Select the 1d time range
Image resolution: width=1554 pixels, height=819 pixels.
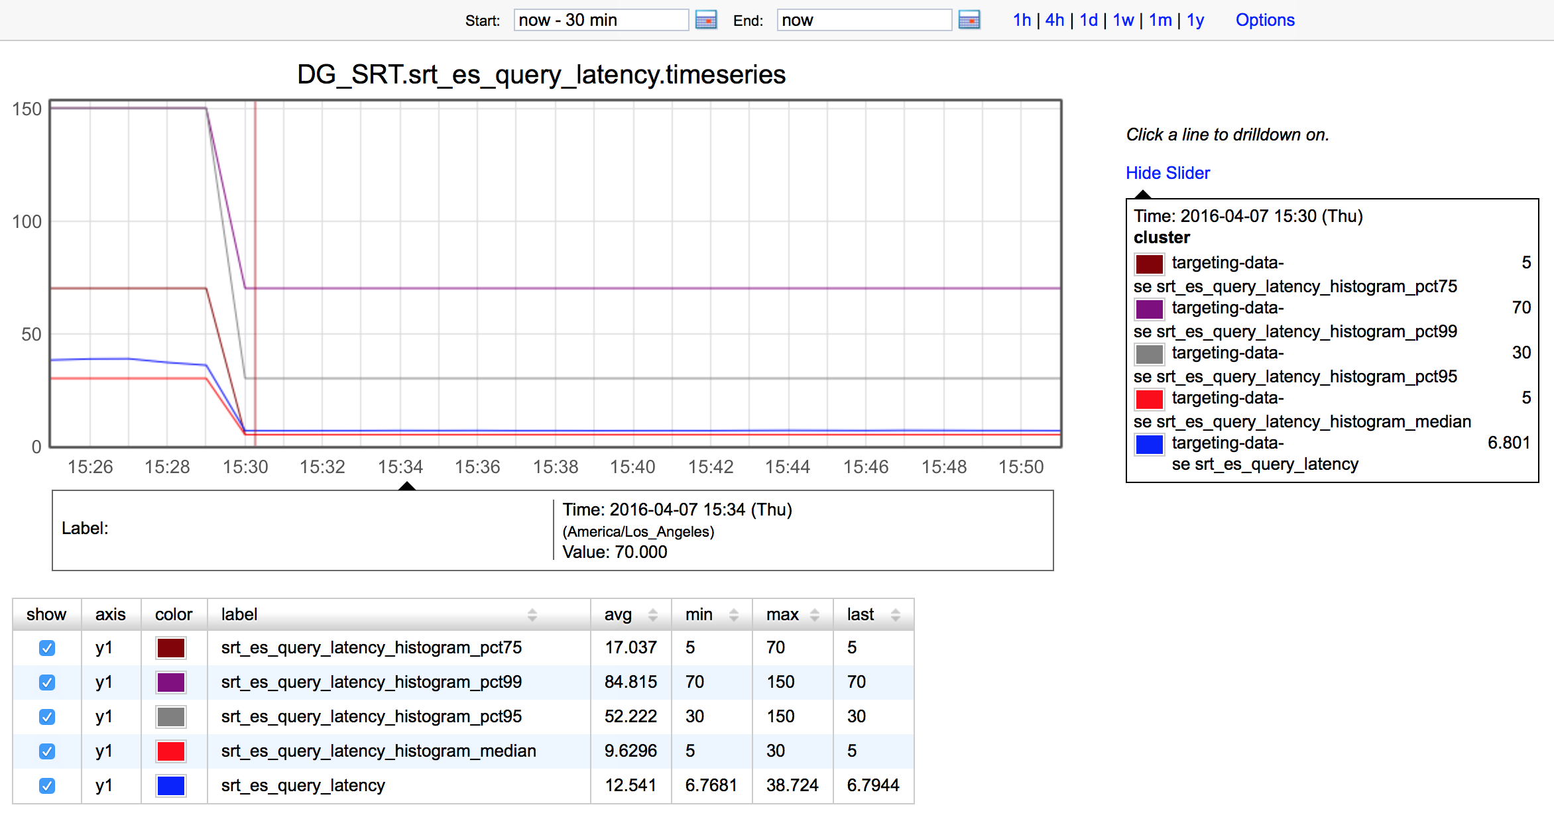[x=1089, y=20]
